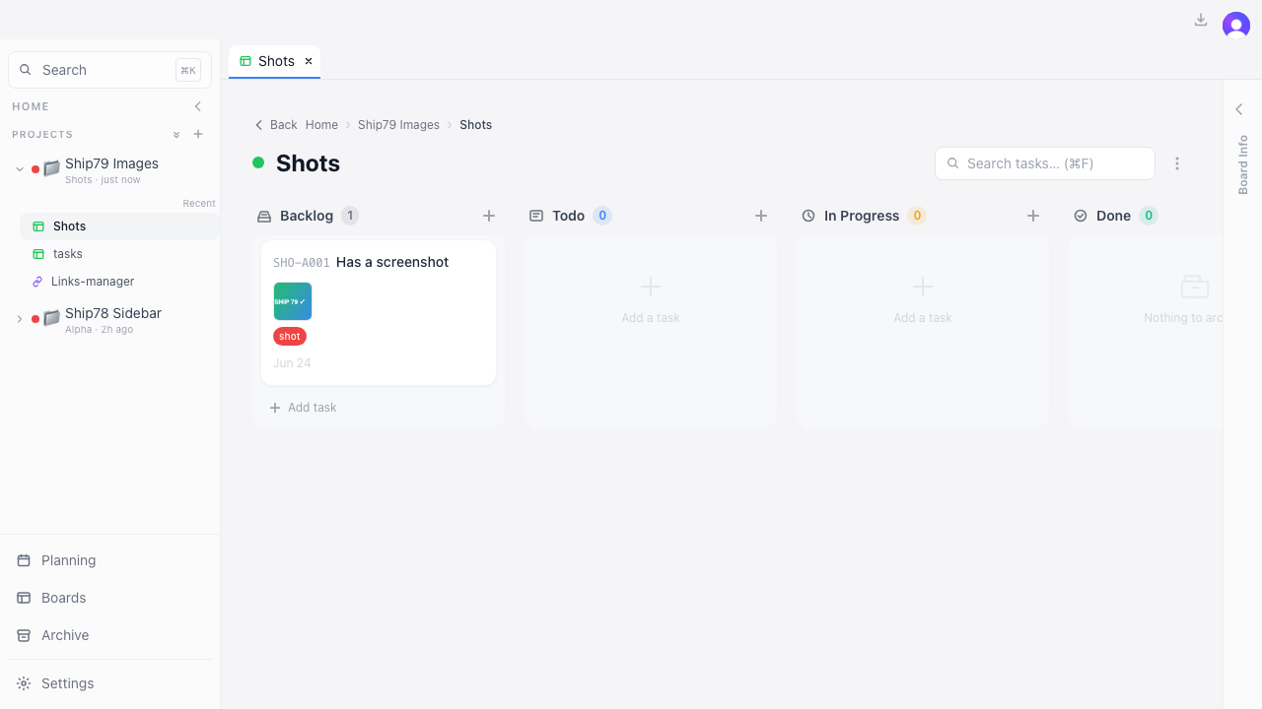The width and height of the screenshot is (1262, 709).
Task: Click the Done count badge
Action: point(1149,216)
